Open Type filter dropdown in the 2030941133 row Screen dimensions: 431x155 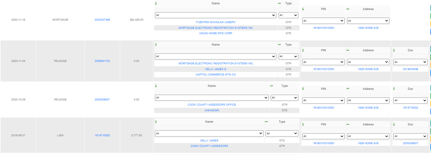(288, 56)
